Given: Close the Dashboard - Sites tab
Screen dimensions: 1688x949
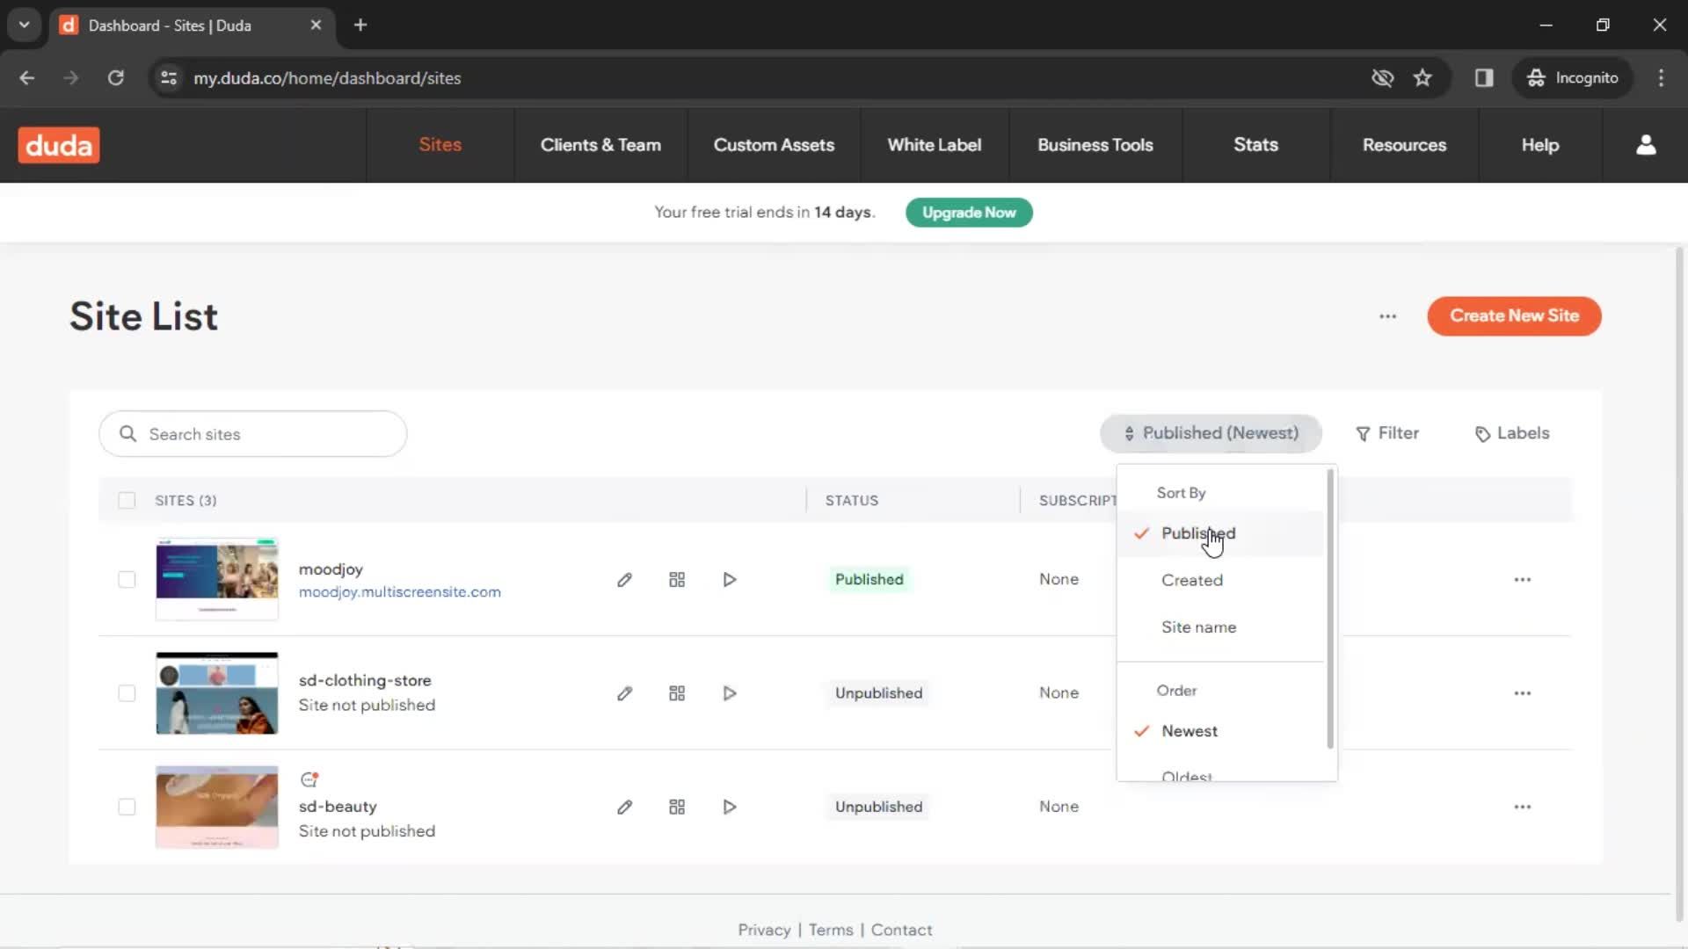Looking at the screenshot, I should (x=316, y=25).
